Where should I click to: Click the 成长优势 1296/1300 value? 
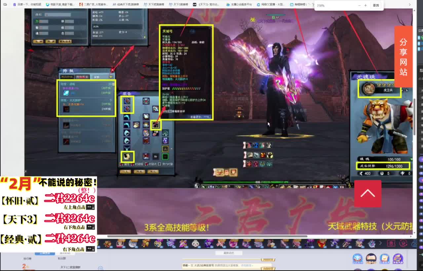(394, 166)
